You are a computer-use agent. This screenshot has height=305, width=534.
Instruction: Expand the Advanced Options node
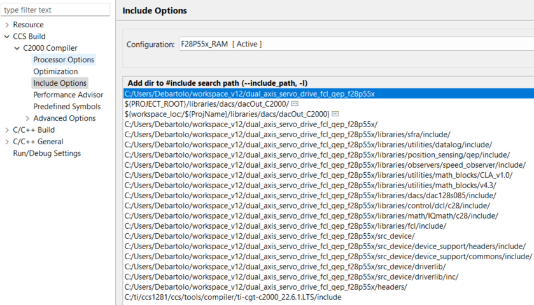point(27,118)
